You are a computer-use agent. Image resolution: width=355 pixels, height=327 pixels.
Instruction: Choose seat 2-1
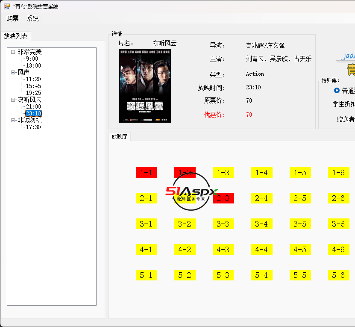pos(146,198)
